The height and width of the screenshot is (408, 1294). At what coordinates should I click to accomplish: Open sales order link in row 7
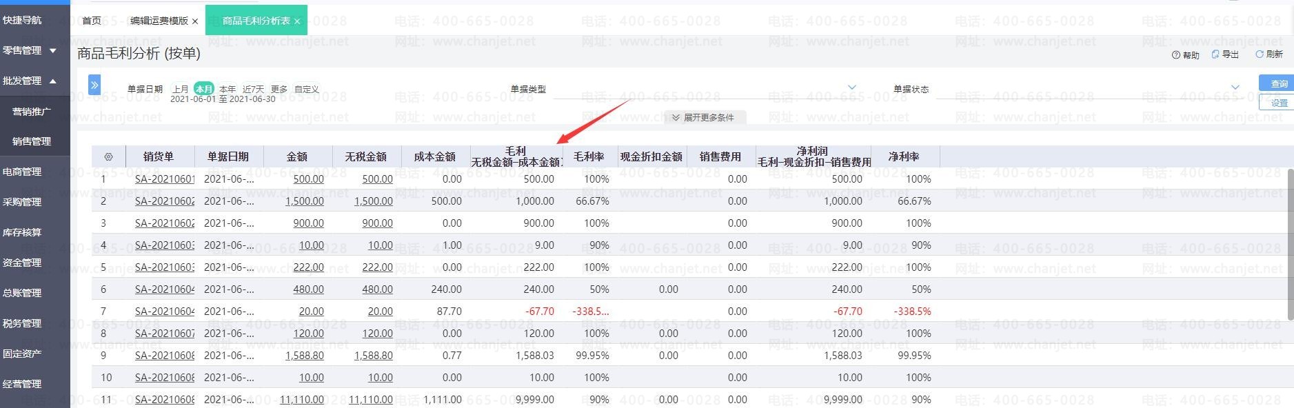point(165,312)
